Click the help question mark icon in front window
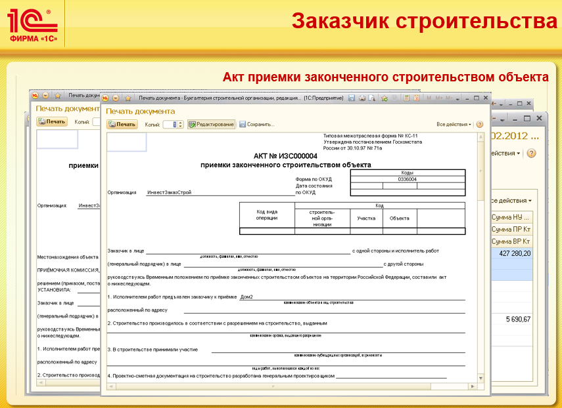The height and width of the screenshot is (408, 562). [480, 125]
